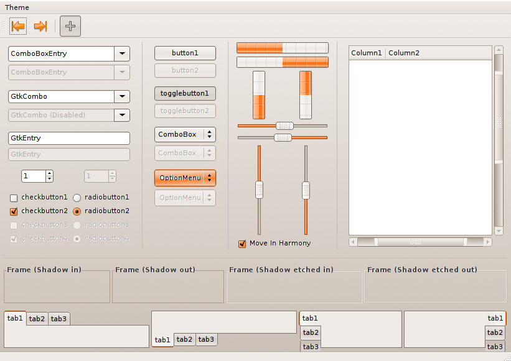The height and width of the screenshot is (361, 511).
Task: Click the left vertical slider handle
Action: coord(259,190)
